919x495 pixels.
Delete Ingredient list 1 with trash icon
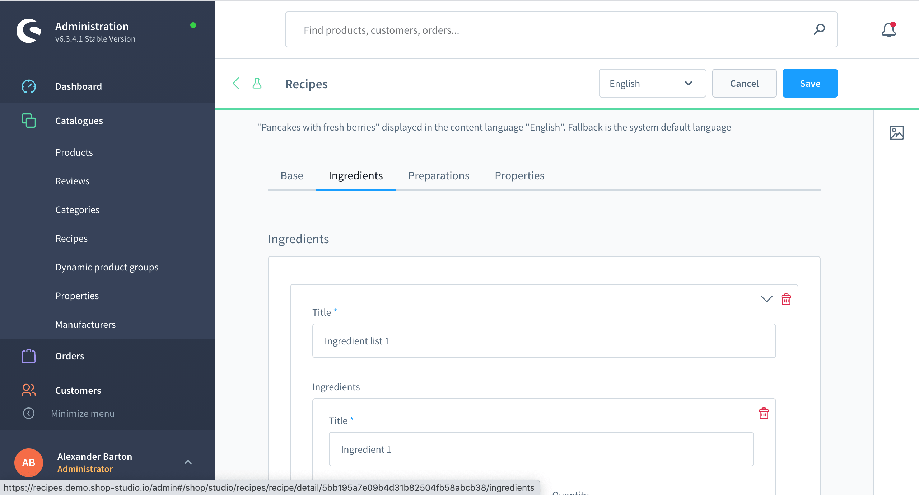coord(786,299)
